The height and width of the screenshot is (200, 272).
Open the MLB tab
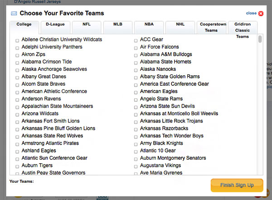(x=117, y=26)
